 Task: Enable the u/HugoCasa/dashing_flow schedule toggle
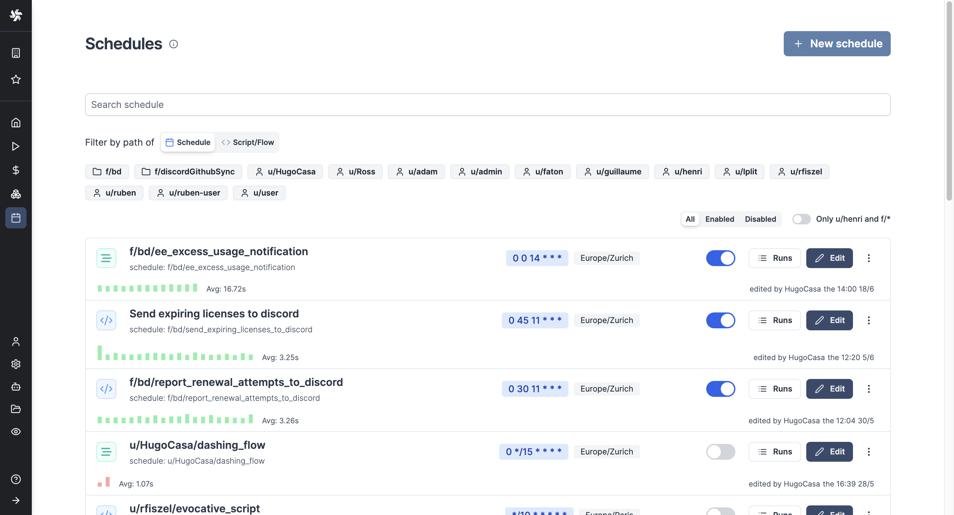[720, 451]
